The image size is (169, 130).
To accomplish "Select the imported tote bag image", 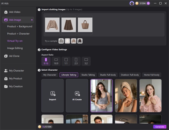I will click(x=85, y=25).
